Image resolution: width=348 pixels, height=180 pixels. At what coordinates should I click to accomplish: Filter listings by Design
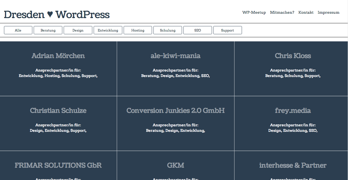pyautogui.click(x=78, y=30)
